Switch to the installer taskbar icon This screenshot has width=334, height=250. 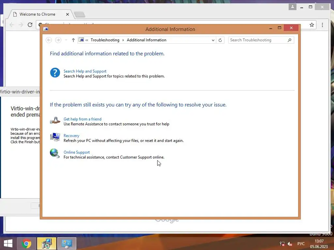click(47, 243)
